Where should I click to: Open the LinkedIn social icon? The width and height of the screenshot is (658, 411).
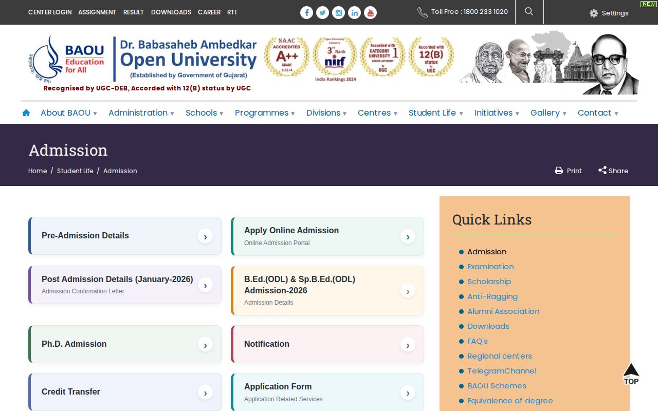354,12
